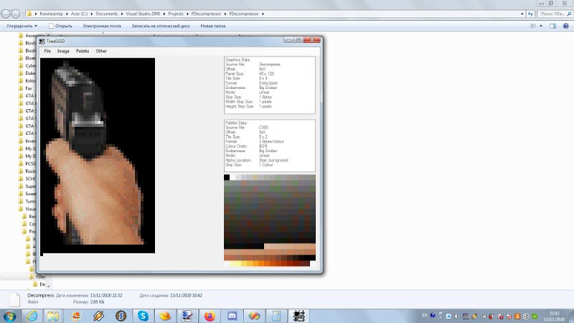Click Visual Studio 2008 in the breadcrumb
Screen dimensions: 574x323
coord(143,14)
